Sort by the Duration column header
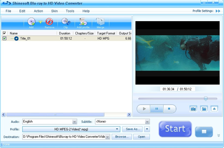 65,33
